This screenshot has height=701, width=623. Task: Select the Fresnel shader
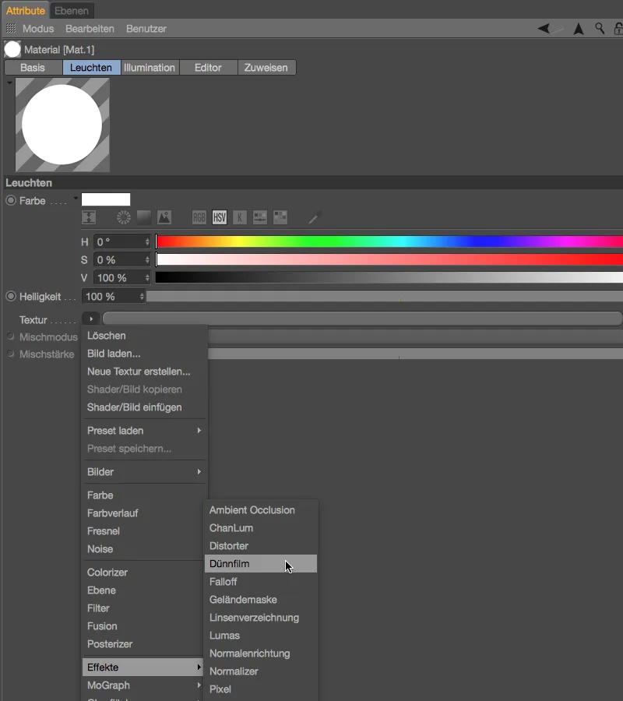pyautogui.click(x=143, y=531)
